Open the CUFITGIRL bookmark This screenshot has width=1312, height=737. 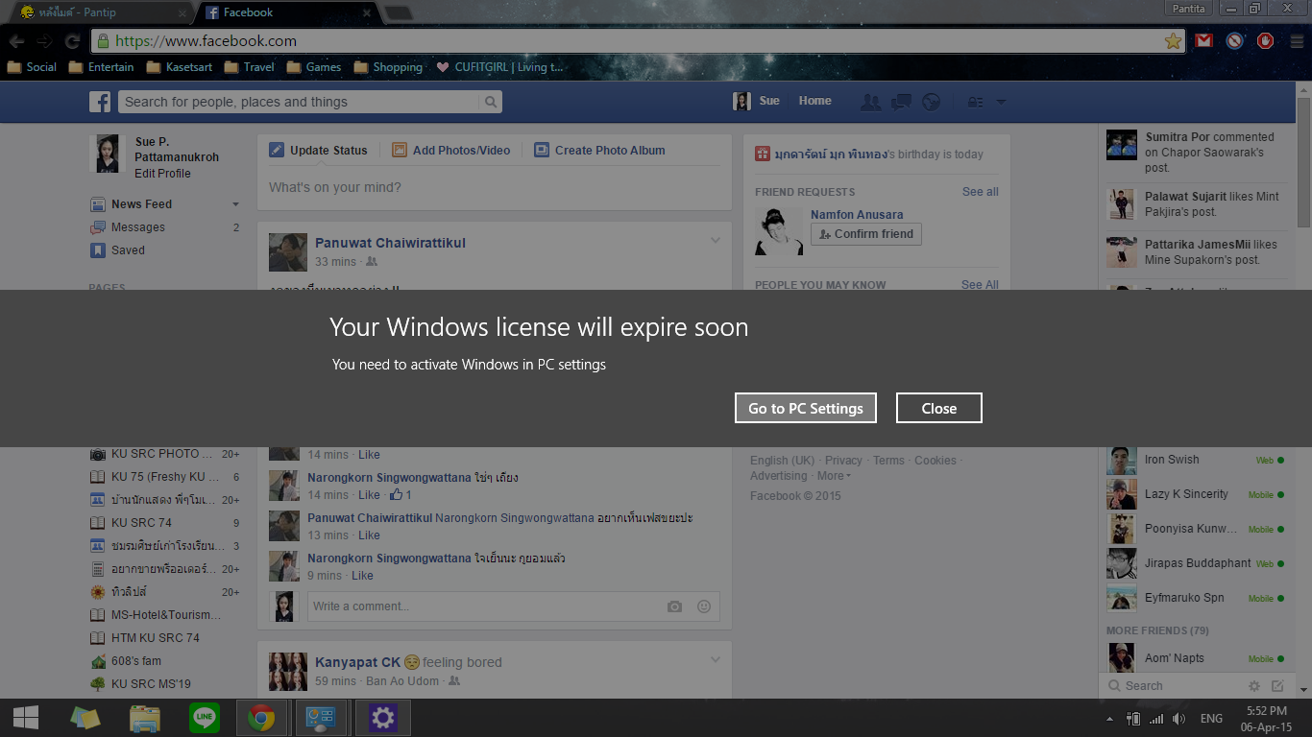pos(499,67)
